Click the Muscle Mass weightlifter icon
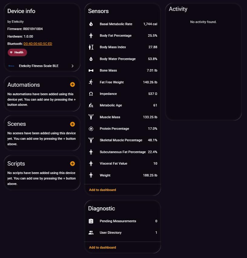Screen dimensions: 247x258 coord(91,117)
